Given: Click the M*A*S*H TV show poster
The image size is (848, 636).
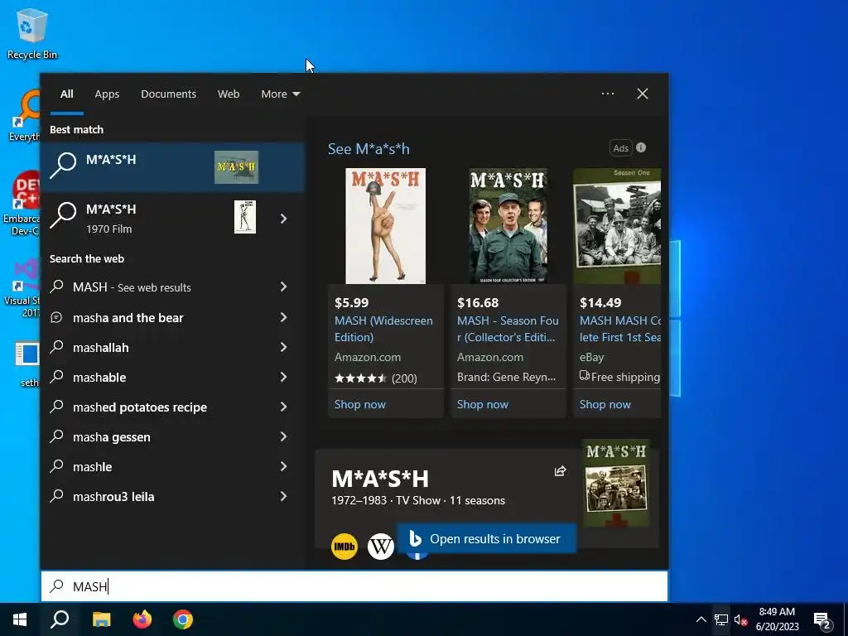Looking at the screenshot, I should (x=616, y=483).
